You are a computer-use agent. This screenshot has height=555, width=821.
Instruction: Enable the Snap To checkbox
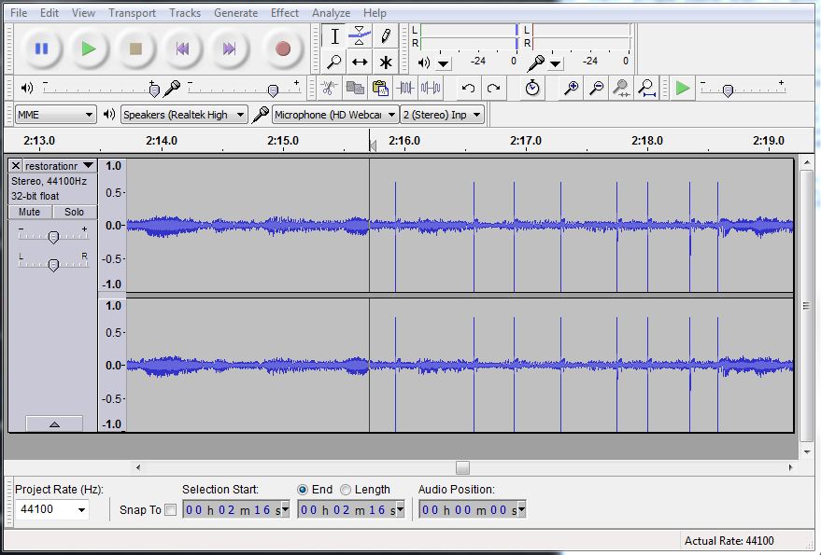[x=171, y=510]
